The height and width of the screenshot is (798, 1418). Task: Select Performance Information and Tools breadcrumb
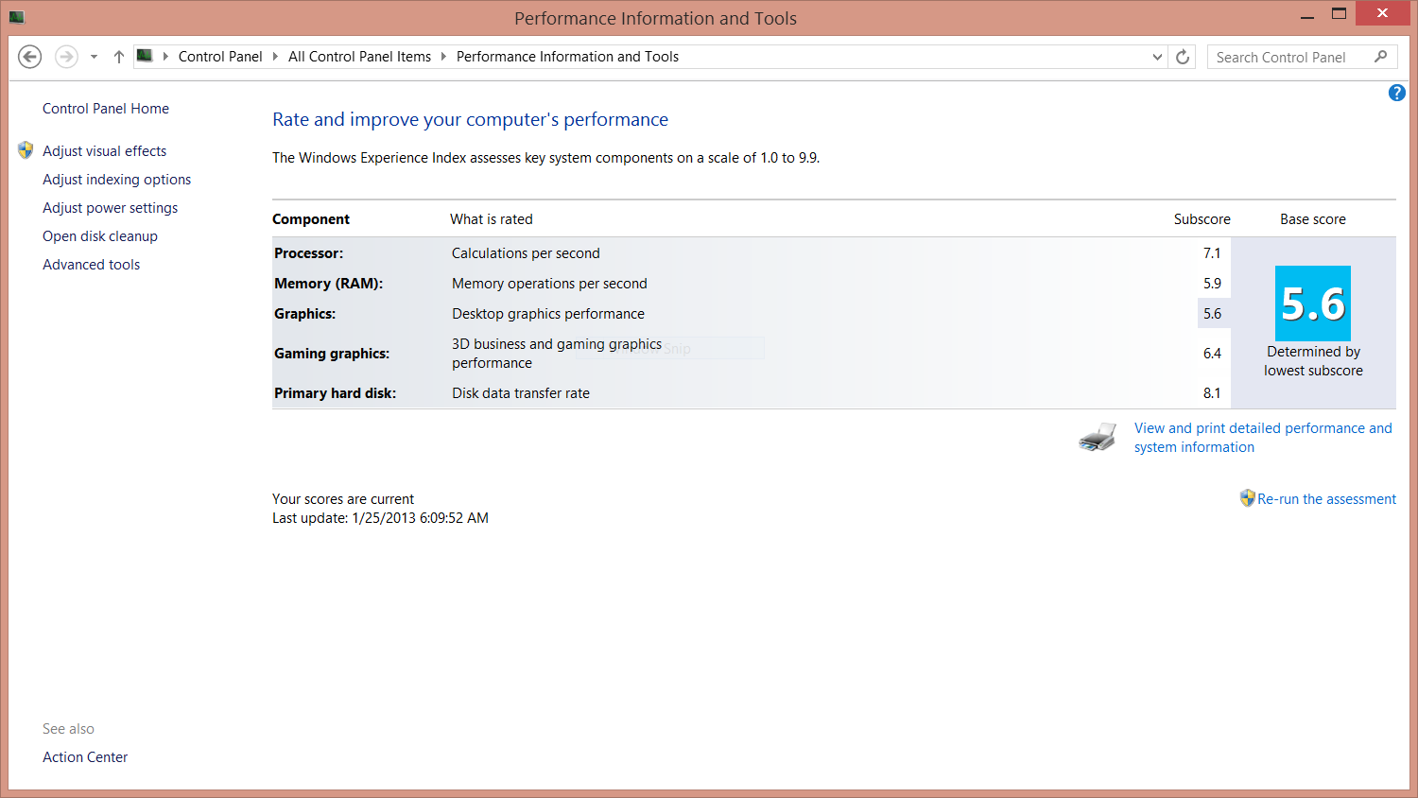tap(567, 57)
